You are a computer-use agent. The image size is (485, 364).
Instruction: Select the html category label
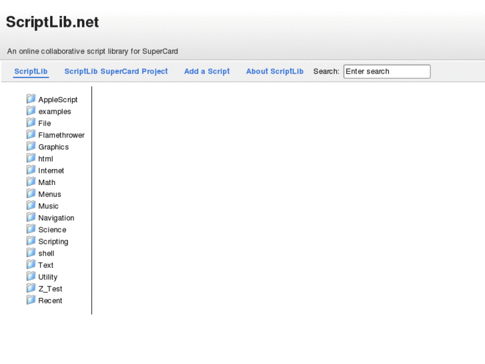pyautogui.click(x=45, y=159)
